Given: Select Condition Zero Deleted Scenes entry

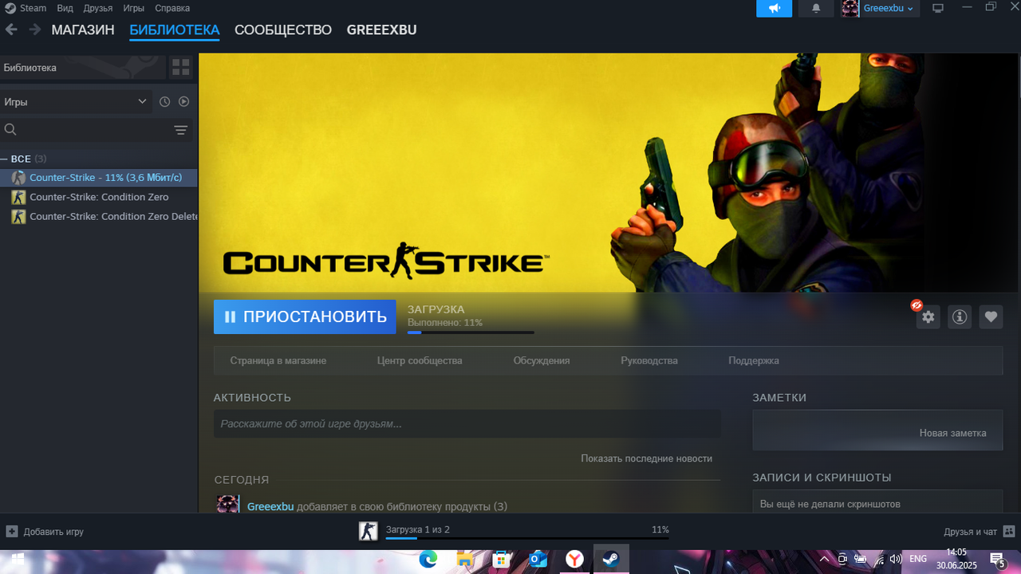Looking at the screenshot, I should point(99,216).
